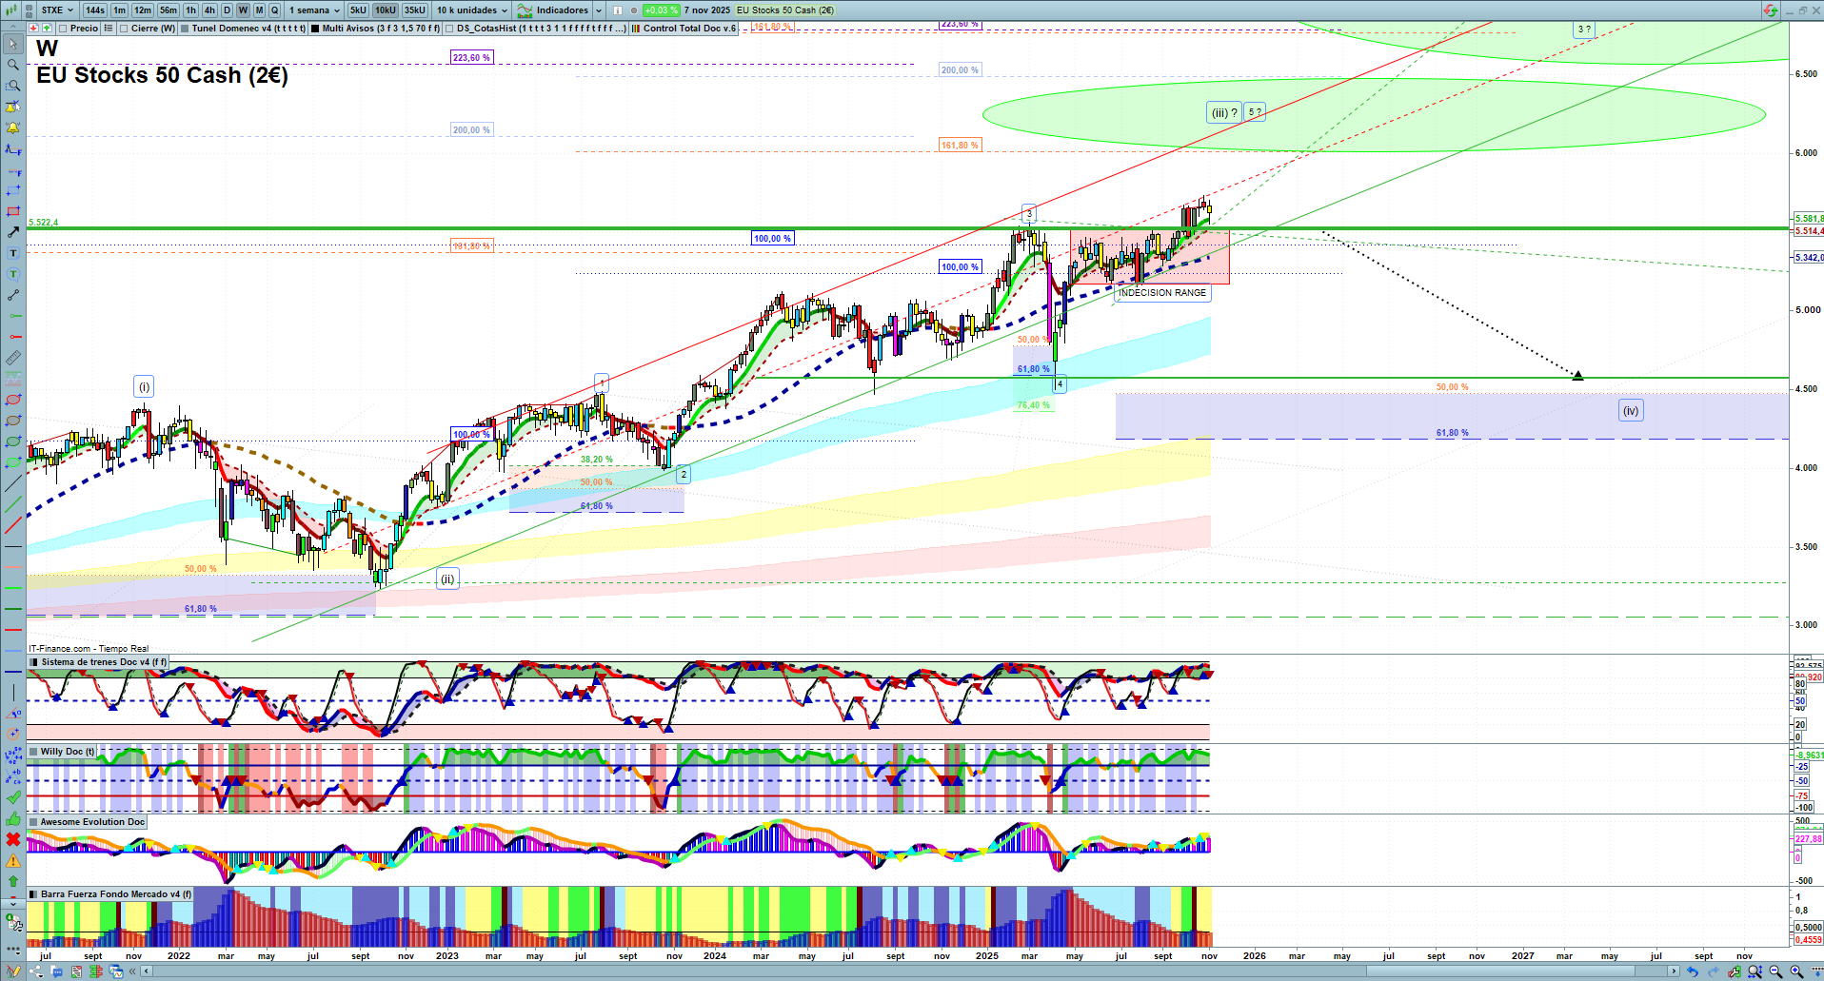Toggle Control Total Doc v.6 indicator
Screen dimensions: 1824x981
click(635, 29)
